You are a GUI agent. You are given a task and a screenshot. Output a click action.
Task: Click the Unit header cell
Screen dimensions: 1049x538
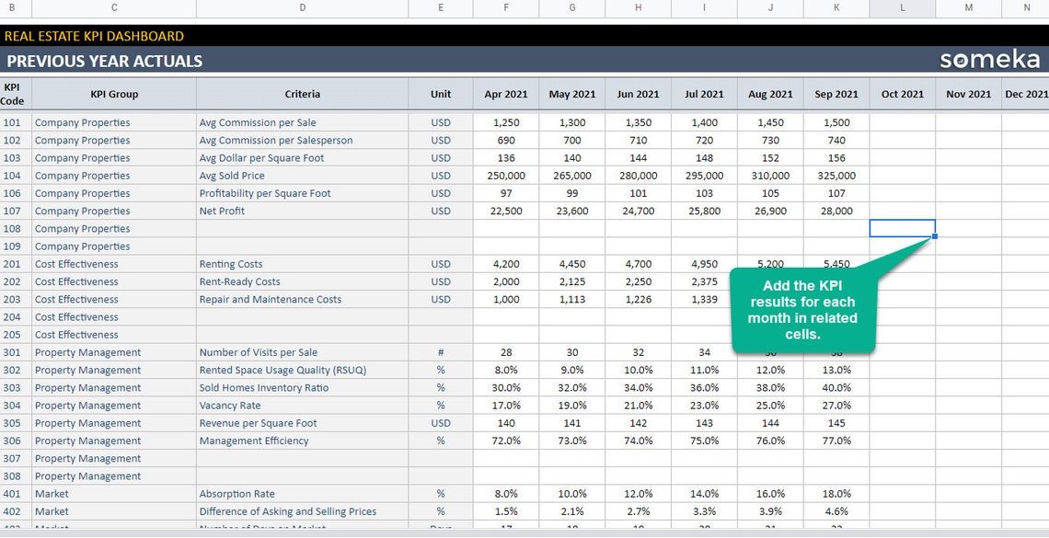pyautogui.click(x=440, y=93)
